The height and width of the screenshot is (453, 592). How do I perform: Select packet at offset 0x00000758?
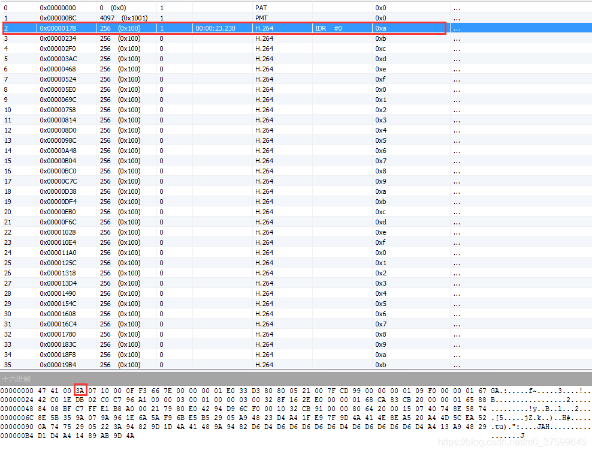296,110
